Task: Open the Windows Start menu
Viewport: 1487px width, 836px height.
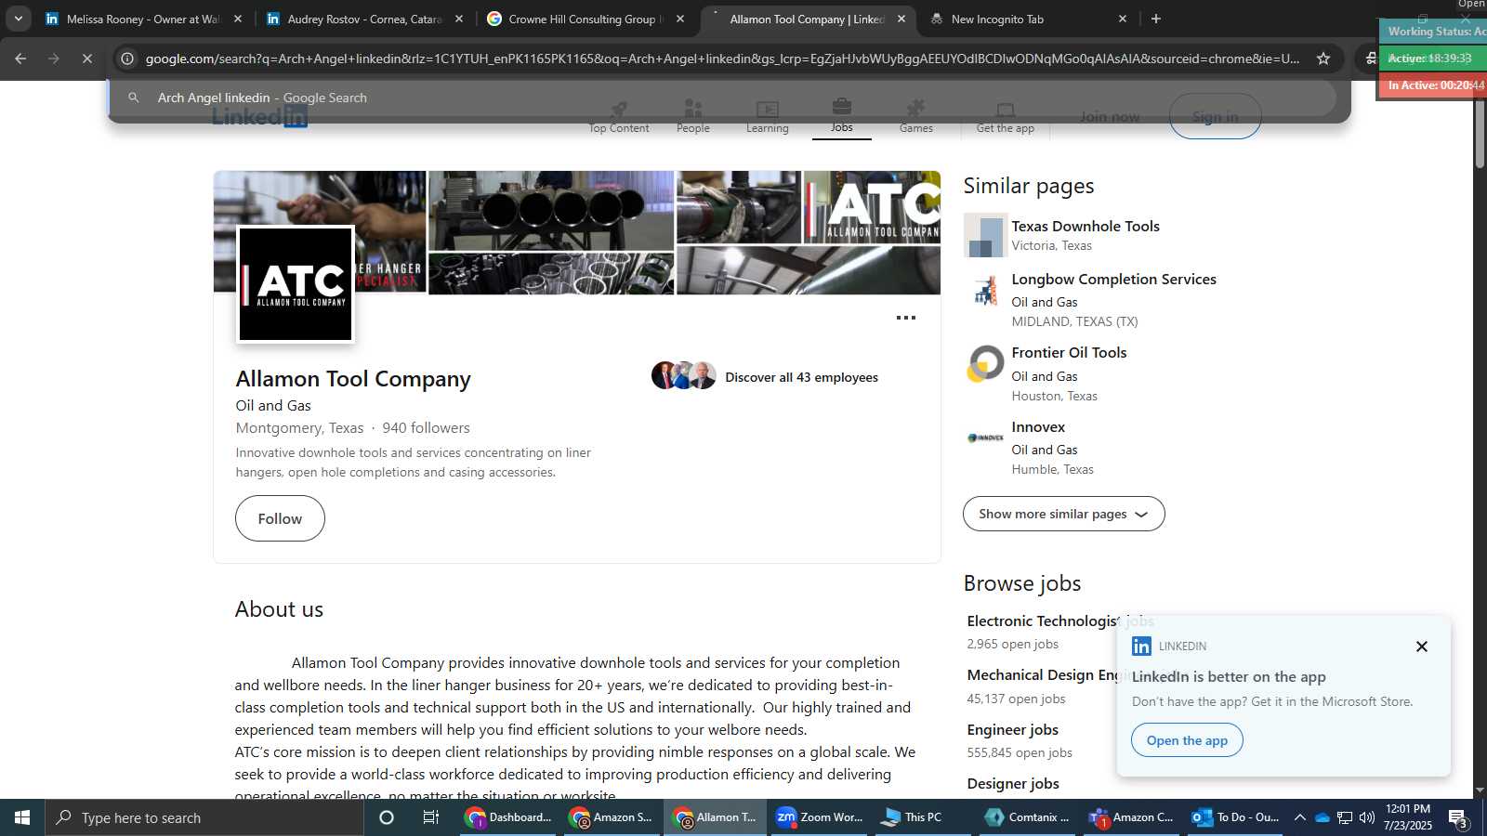Action: pos(22,817)
